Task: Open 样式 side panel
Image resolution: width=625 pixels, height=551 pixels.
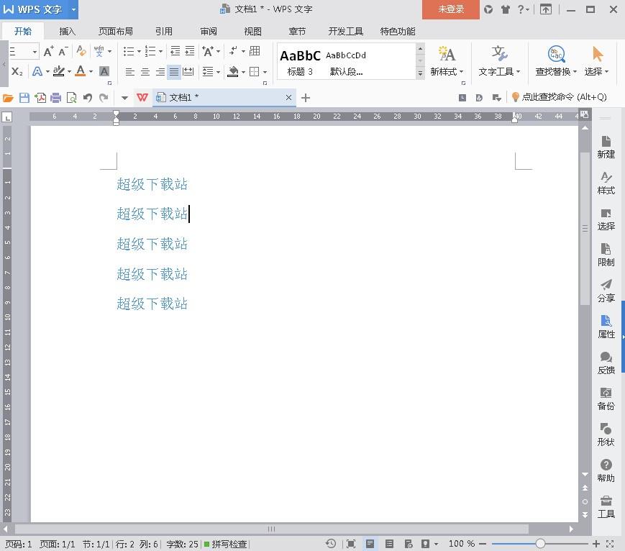Action: [x=606, y=183]
